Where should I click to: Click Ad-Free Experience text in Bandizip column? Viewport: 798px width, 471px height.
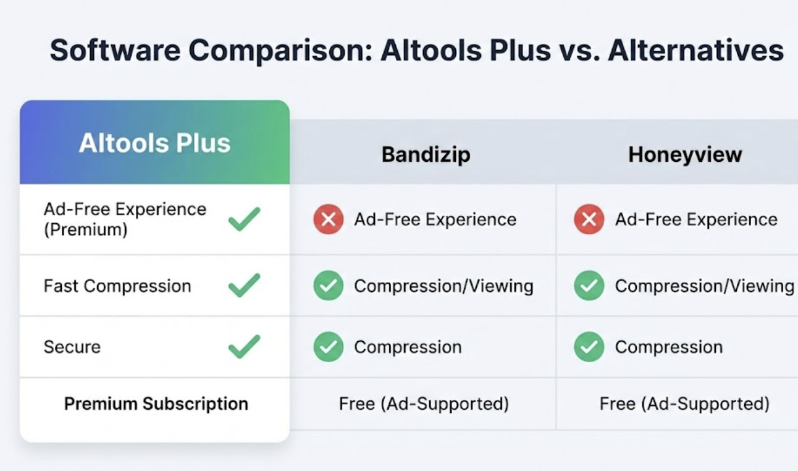(435, 219)
